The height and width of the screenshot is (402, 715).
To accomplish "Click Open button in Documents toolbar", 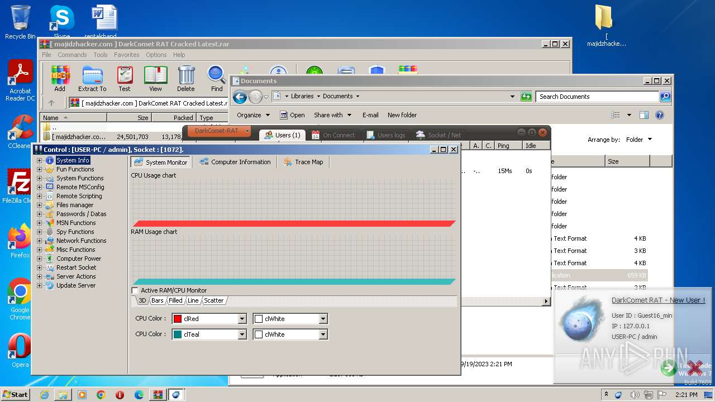I will [292, 115].
